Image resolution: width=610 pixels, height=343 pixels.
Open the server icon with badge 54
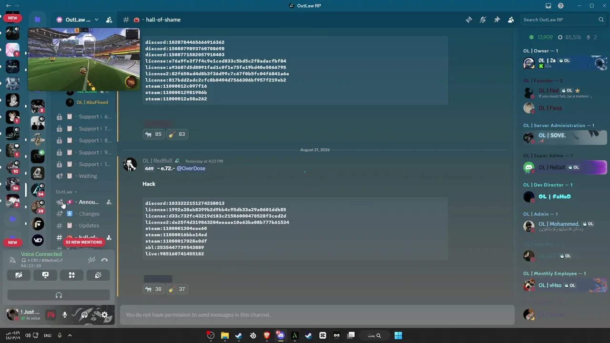(38, 189)
